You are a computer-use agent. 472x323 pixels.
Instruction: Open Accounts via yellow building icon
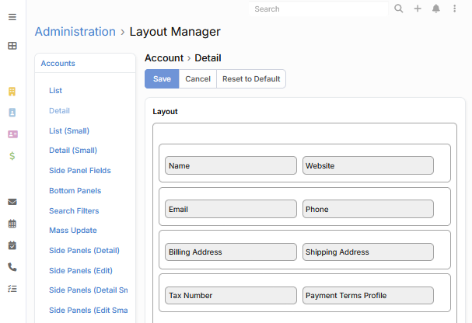pos(12,92)
